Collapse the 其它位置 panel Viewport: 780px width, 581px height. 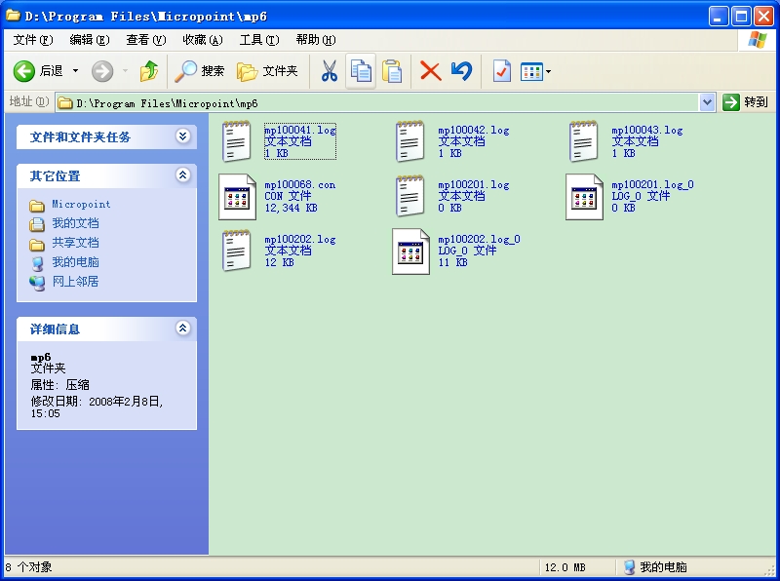(x=182, y=175)
